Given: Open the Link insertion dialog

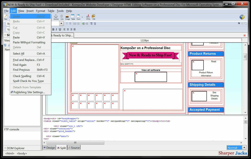Looking at the screenshot, I should pyautogui.click(x=61, y=16).
